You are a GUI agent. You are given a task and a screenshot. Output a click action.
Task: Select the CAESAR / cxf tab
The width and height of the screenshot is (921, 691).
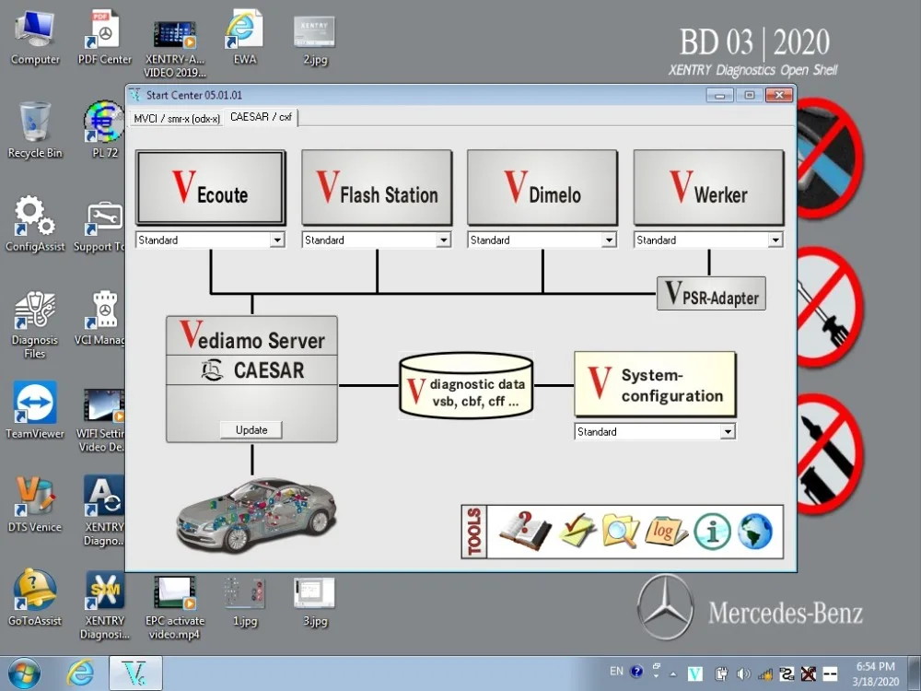click(x=261, y=117)
